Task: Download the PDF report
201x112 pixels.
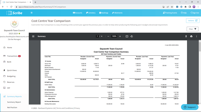Action: [186, 36]
